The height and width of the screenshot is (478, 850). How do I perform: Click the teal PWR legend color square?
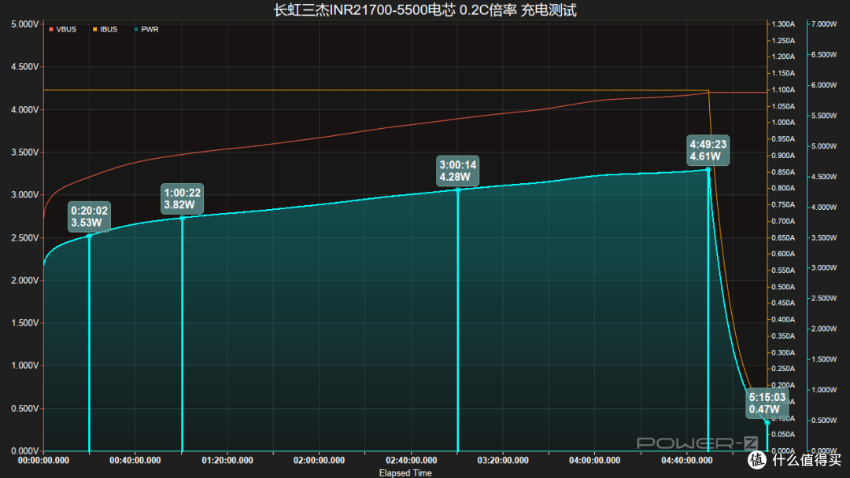click(x=136, y=29)
